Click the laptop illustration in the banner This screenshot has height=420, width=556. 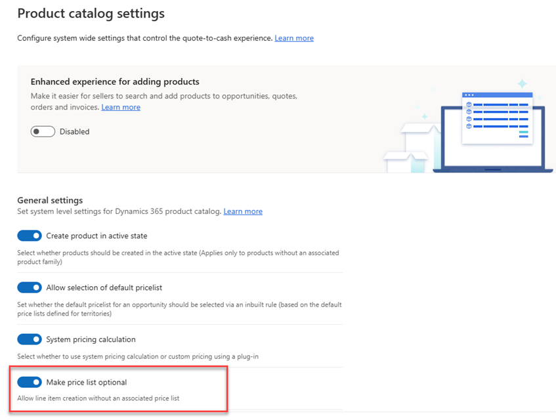(493, 139)
